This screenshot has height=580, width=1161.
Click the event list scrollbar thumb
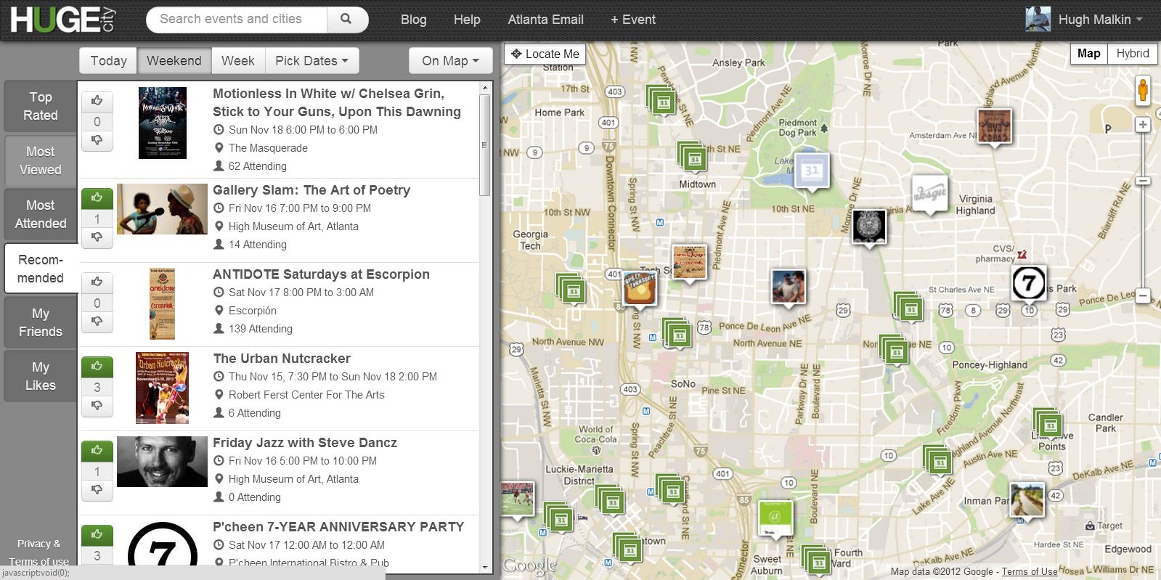click(x=485, y=146)
